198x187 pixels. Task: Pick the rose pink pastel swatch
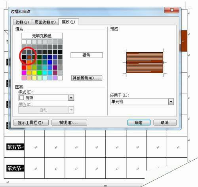pos(24,78)
